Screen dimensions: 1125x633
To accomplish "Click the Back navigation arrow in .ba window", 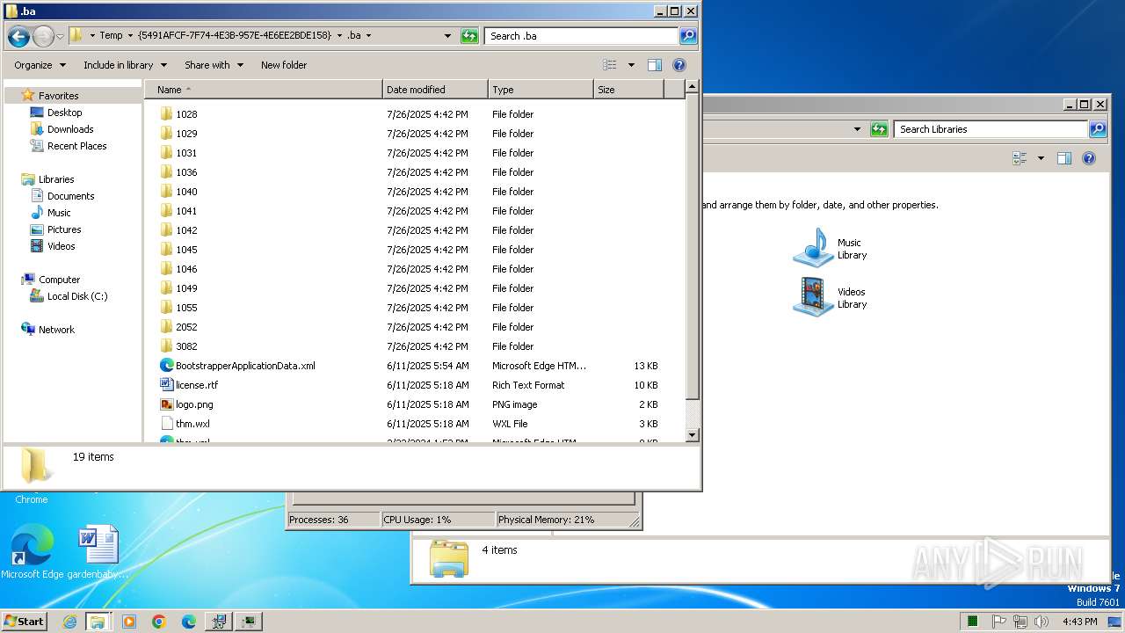I will coord(18,36).
